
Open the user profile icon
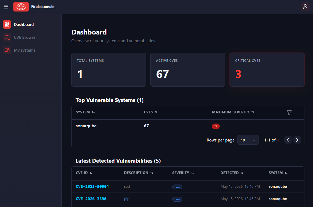point(305,7)
